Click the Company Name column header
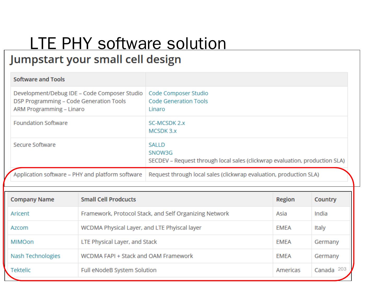This screenshot has width=376, height=282. (x=32, y=199)
